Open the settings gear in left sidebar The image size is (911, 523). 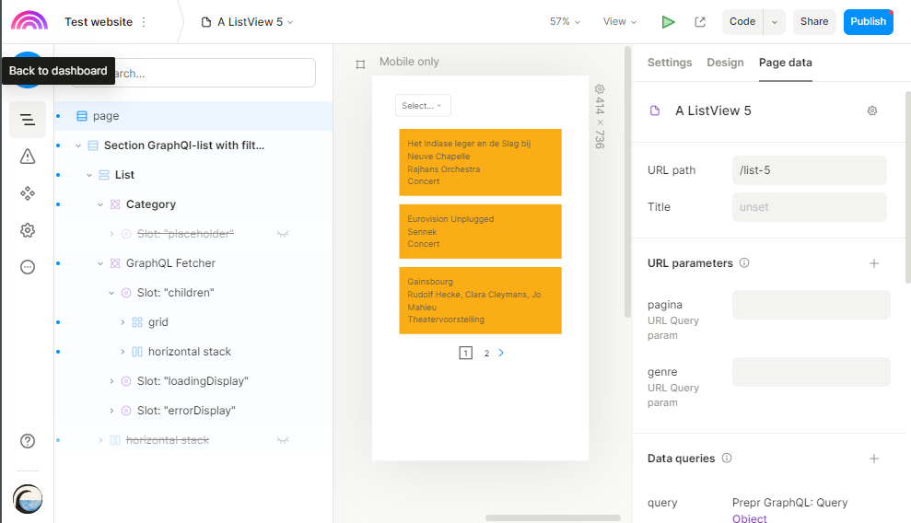[28, 230]
